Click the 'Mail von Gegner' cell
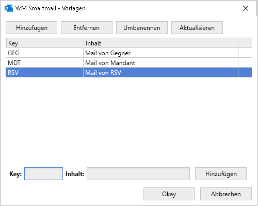The width and height of the screenshot is (258, 206). coord(161,53)
